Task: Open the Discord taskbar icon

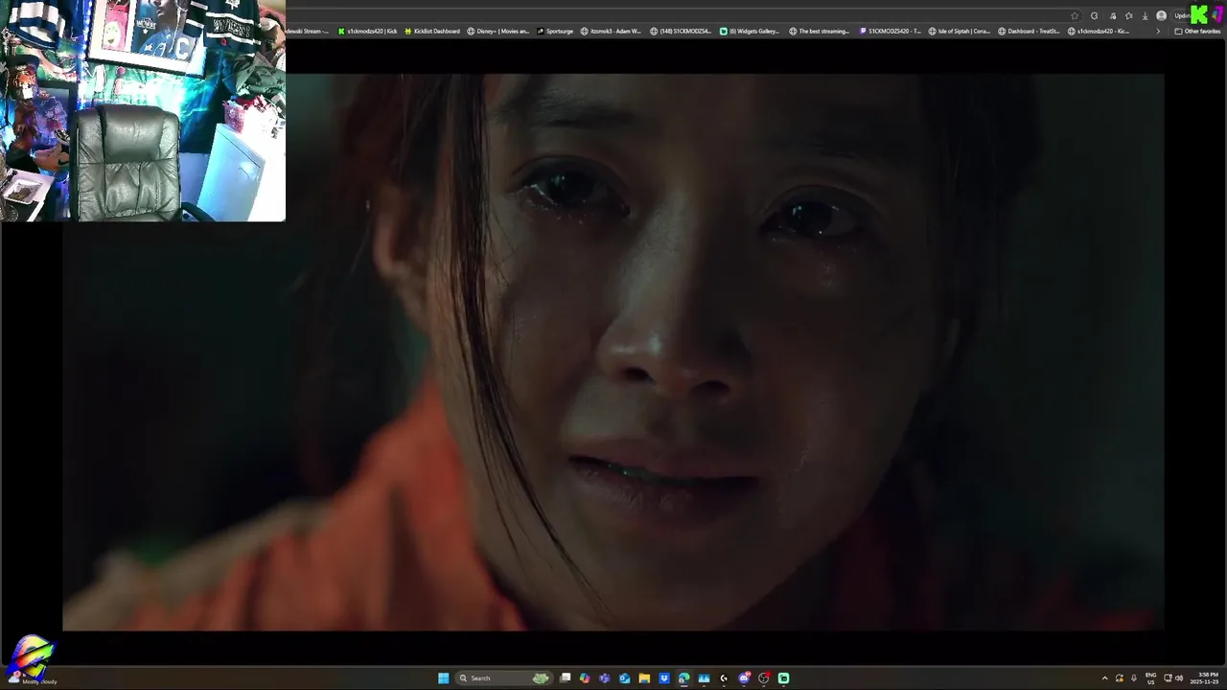Action: click(x=744, y=678)
